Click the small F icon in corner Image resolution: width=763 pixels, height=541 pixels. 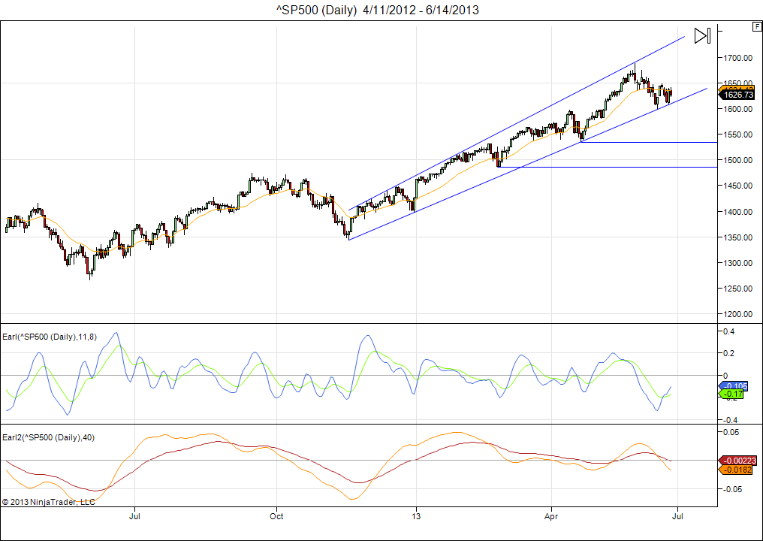coord(756,27)
